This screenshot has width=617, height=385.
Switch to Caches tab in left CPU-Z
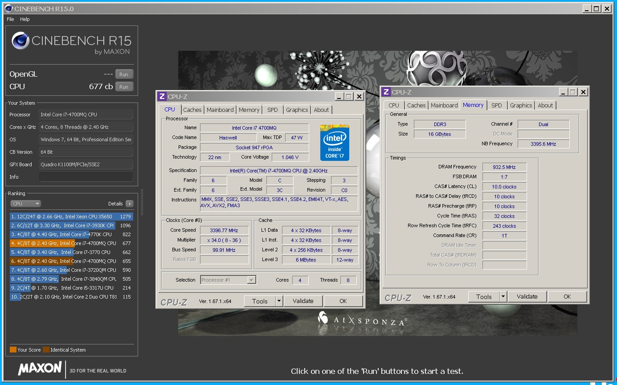pos(192,110)
